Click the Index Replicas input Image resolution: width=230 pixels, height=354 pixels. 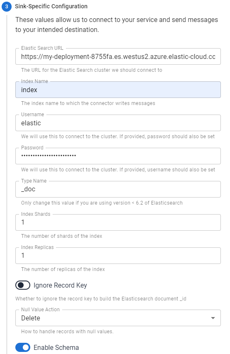pos(118,256)
